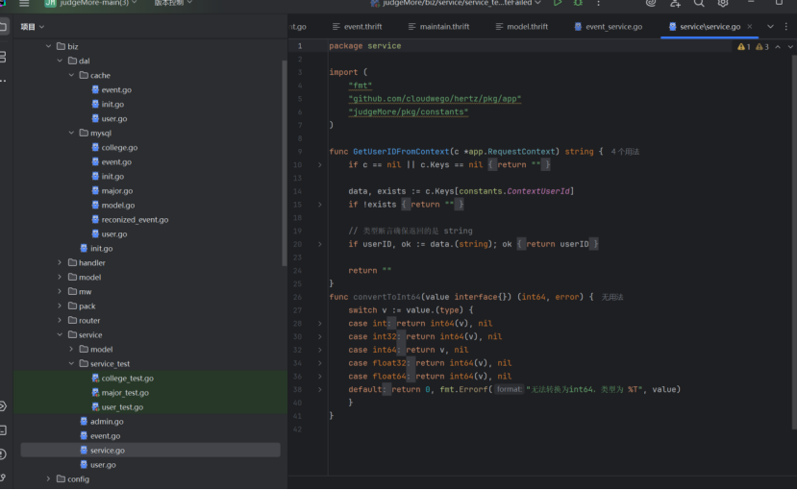Open the main hamburger menu

tap(24, 3)
